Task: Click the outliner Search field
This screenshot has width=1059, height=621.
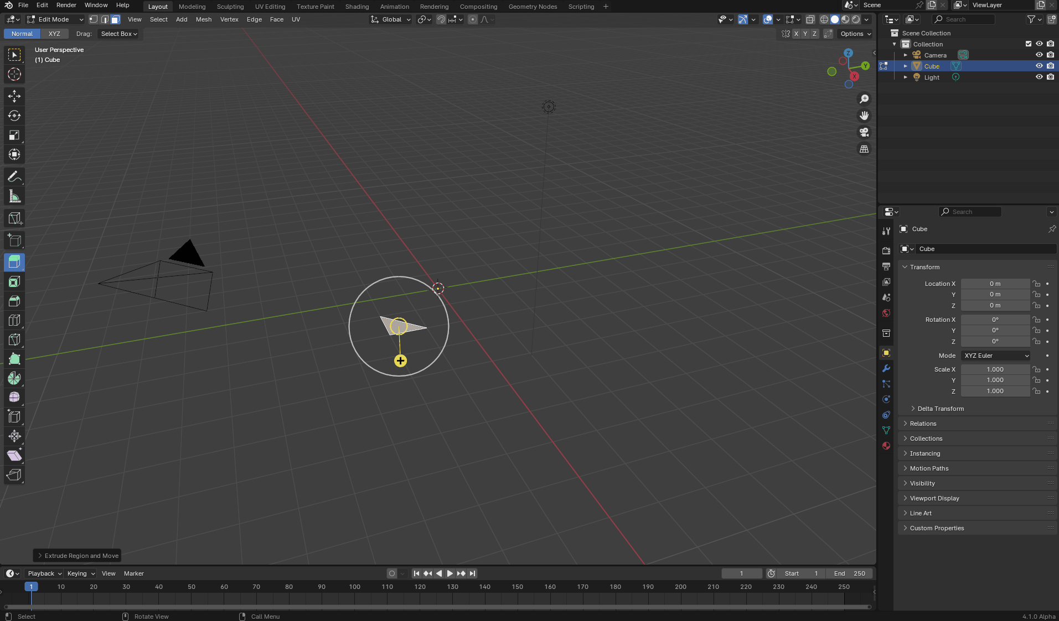Action: point(964,19)
